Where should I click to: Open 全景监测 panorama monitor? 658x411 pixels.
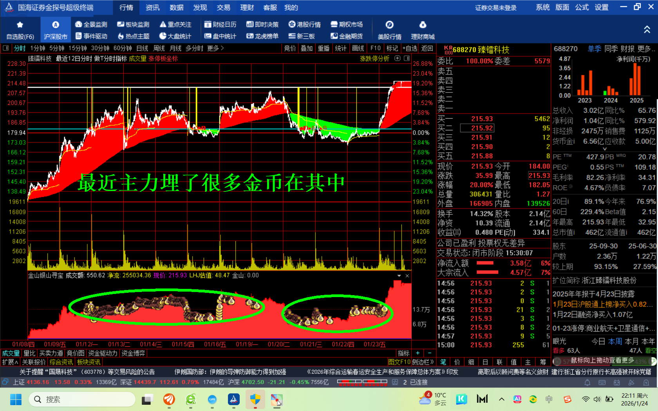pos(91,24)
